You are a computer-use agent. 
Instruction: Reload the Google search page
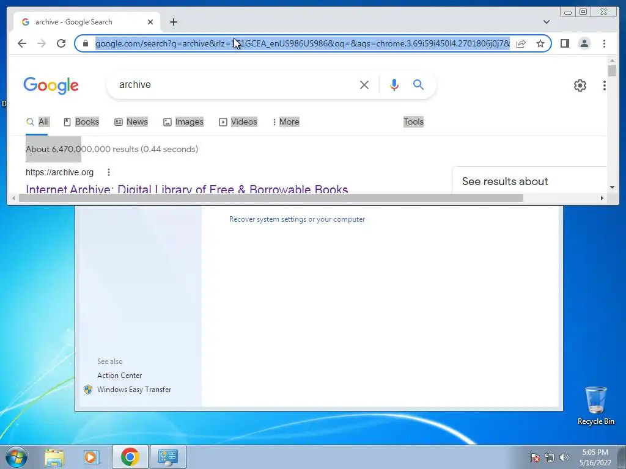coord(61,43)
